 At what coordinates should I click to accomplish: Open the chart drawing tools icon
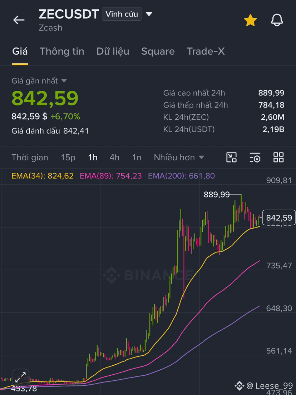(231, 157)
